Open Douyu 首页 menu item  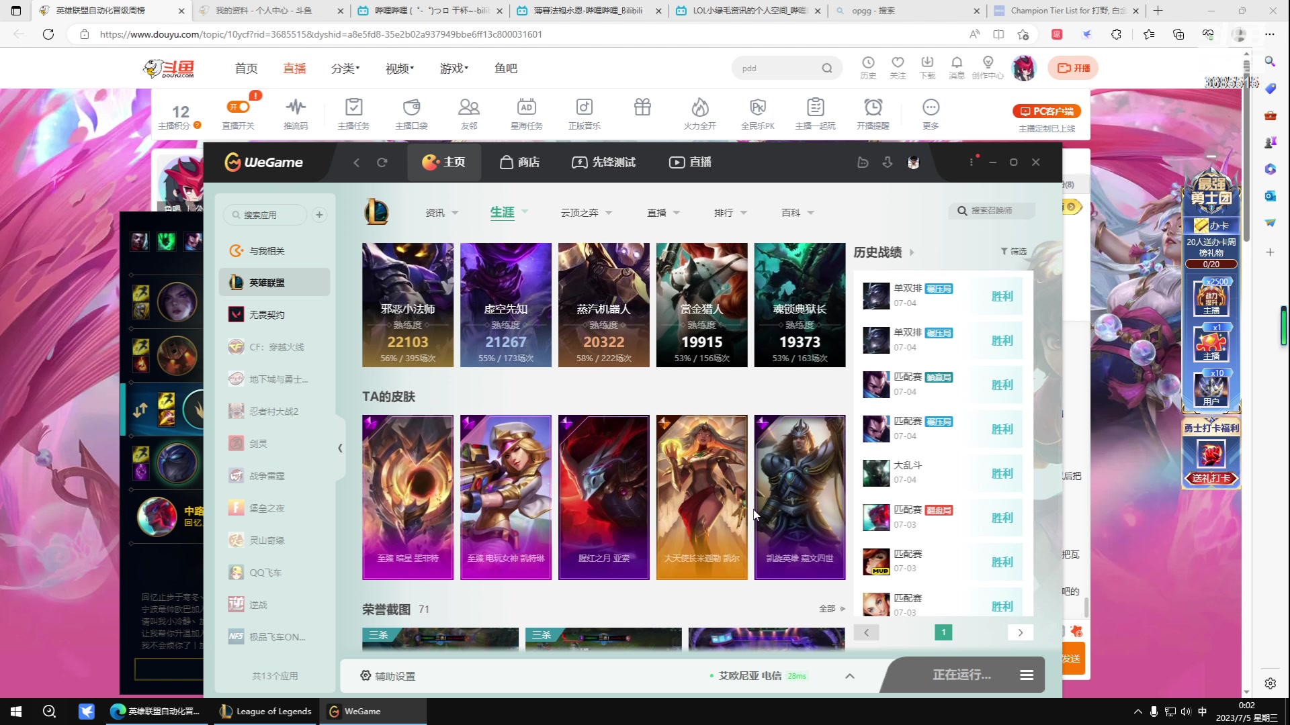246,68
